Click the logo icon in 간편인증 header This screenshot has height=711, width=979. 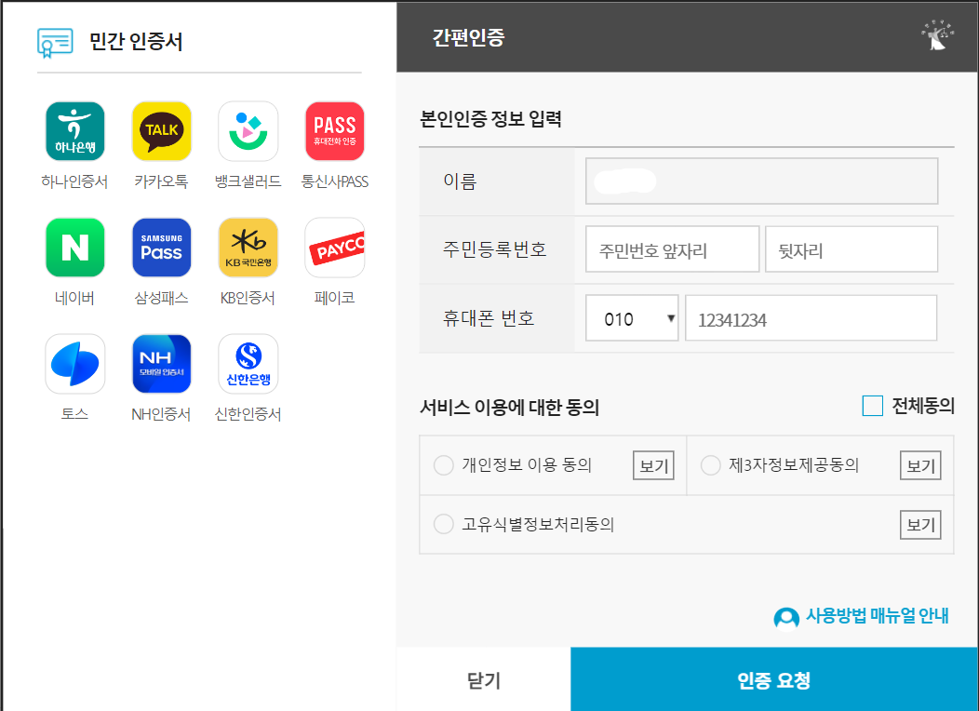pos(937,35)
